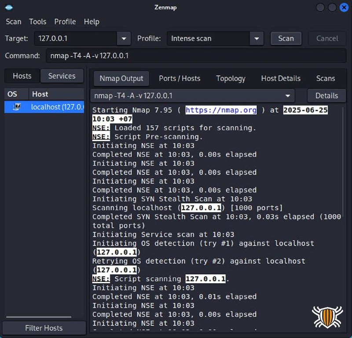Screen dimensions: 352x338
Task: Open the Tools menu
Action: [x=38, y=22]
